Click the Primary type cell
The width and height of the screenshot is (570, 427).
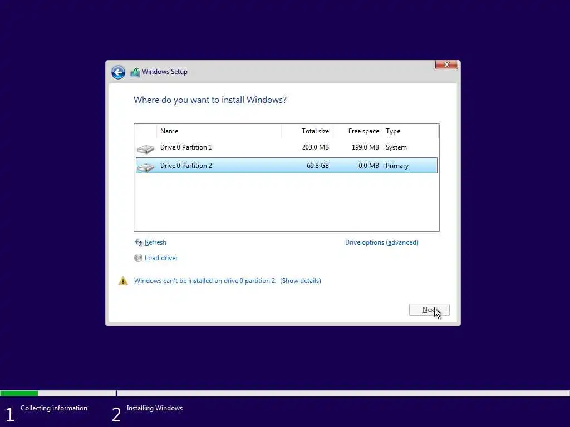pyautogui.click(x=397, y=166)
